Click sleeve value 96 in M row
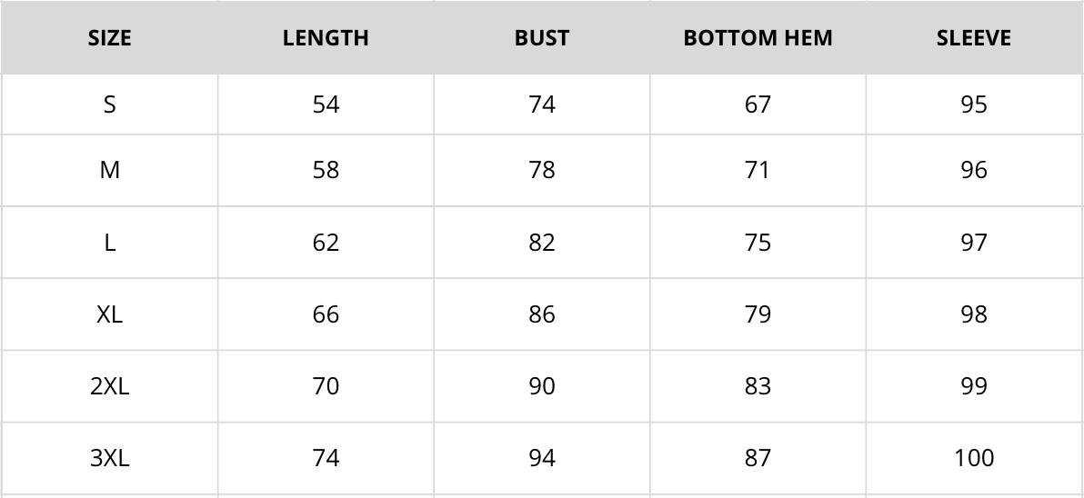This screenshot has width=1084, height=498. pos(974,170)
